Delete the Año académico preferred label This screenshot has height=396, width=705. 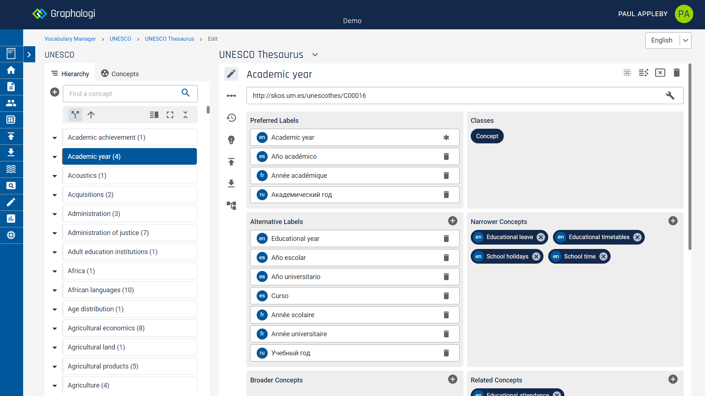point(446,157)
